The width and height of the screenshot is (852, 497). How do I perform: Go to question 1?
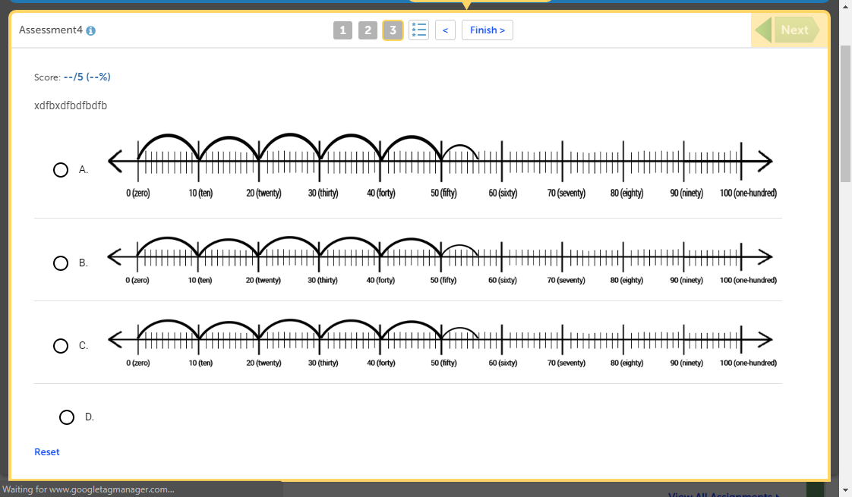pyautogui.click(x=342, y=30)
